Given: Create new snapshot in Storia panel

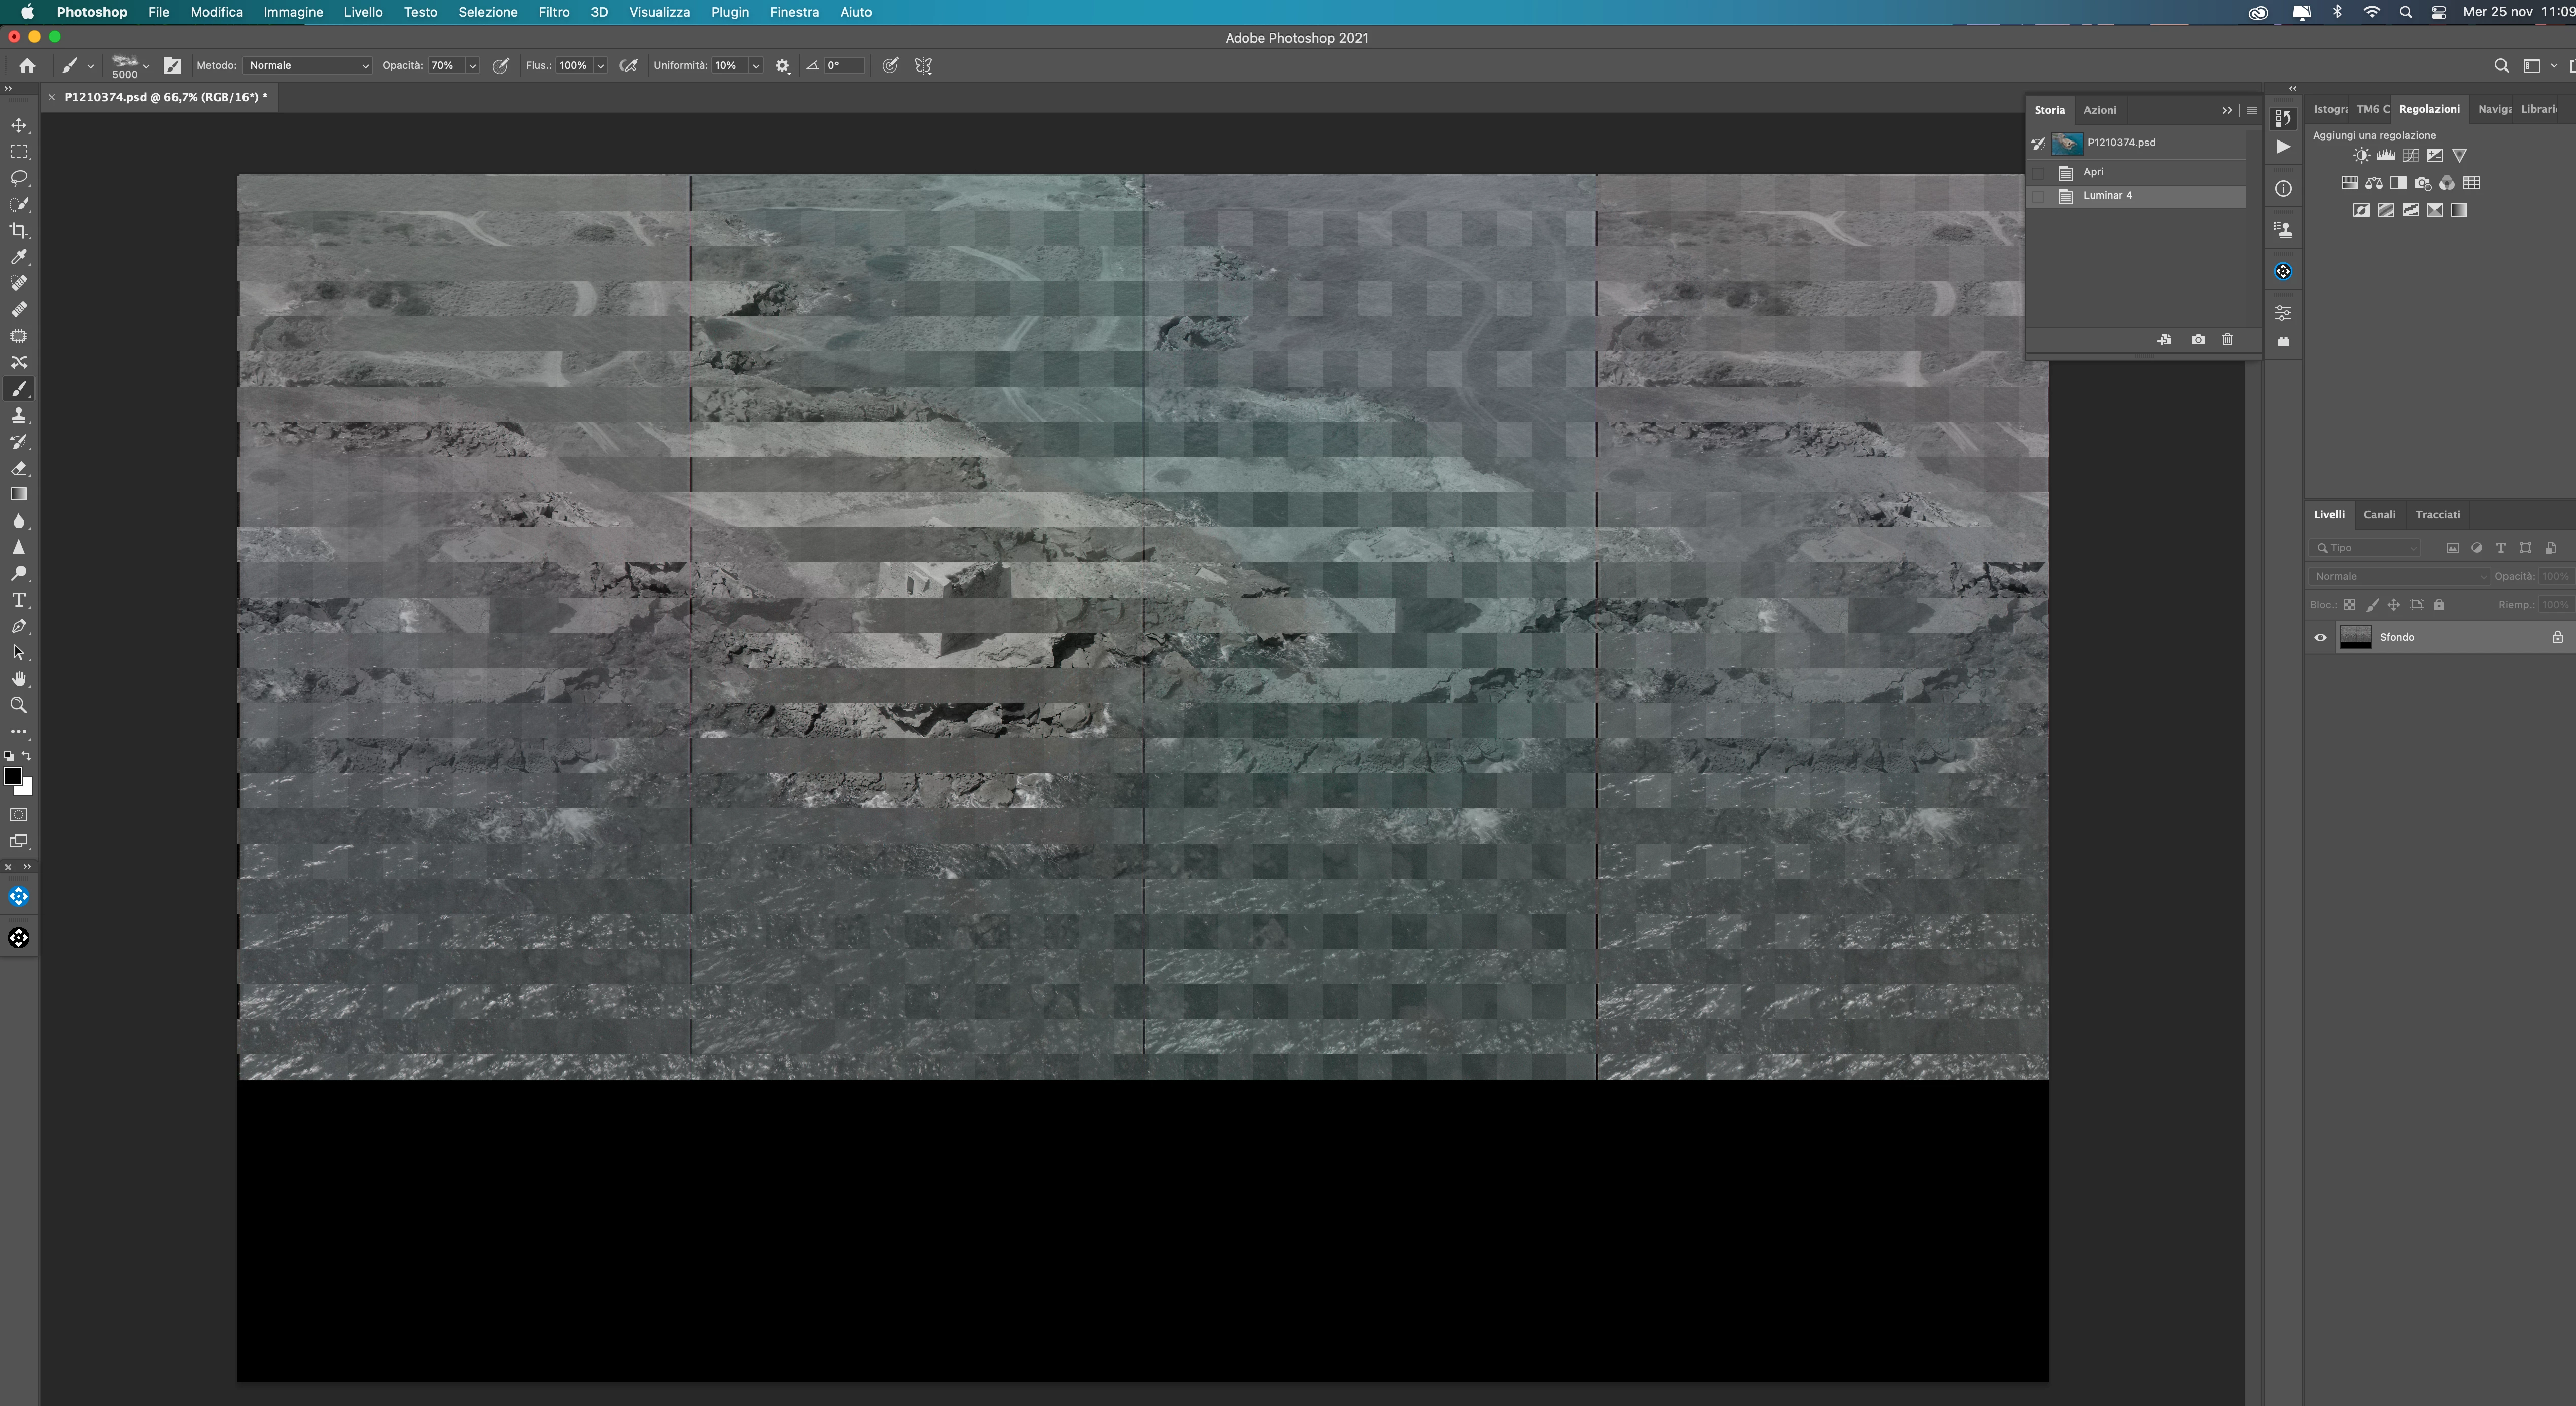Looking at the screenshot, I should (x=2197, y=340).
